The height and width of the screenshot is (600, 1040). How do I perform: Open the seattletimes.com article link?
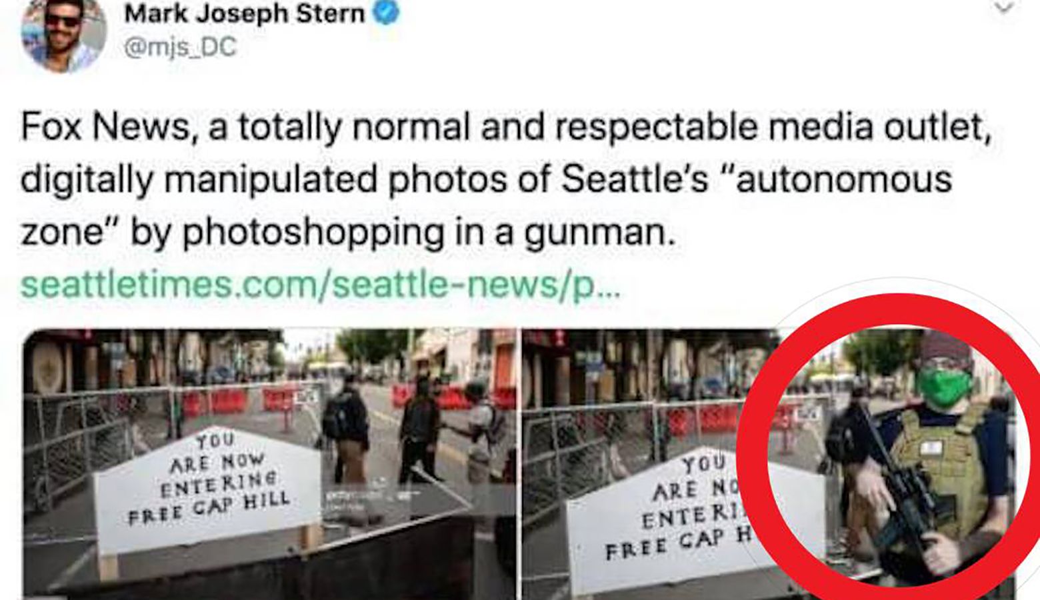[x=321, y=285]
